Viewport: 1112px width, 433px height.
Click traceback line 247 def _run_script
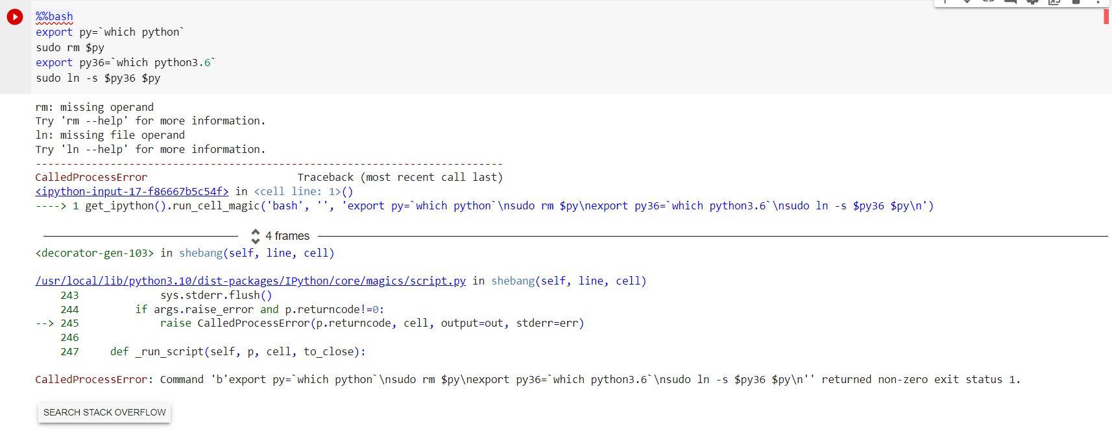213,351
